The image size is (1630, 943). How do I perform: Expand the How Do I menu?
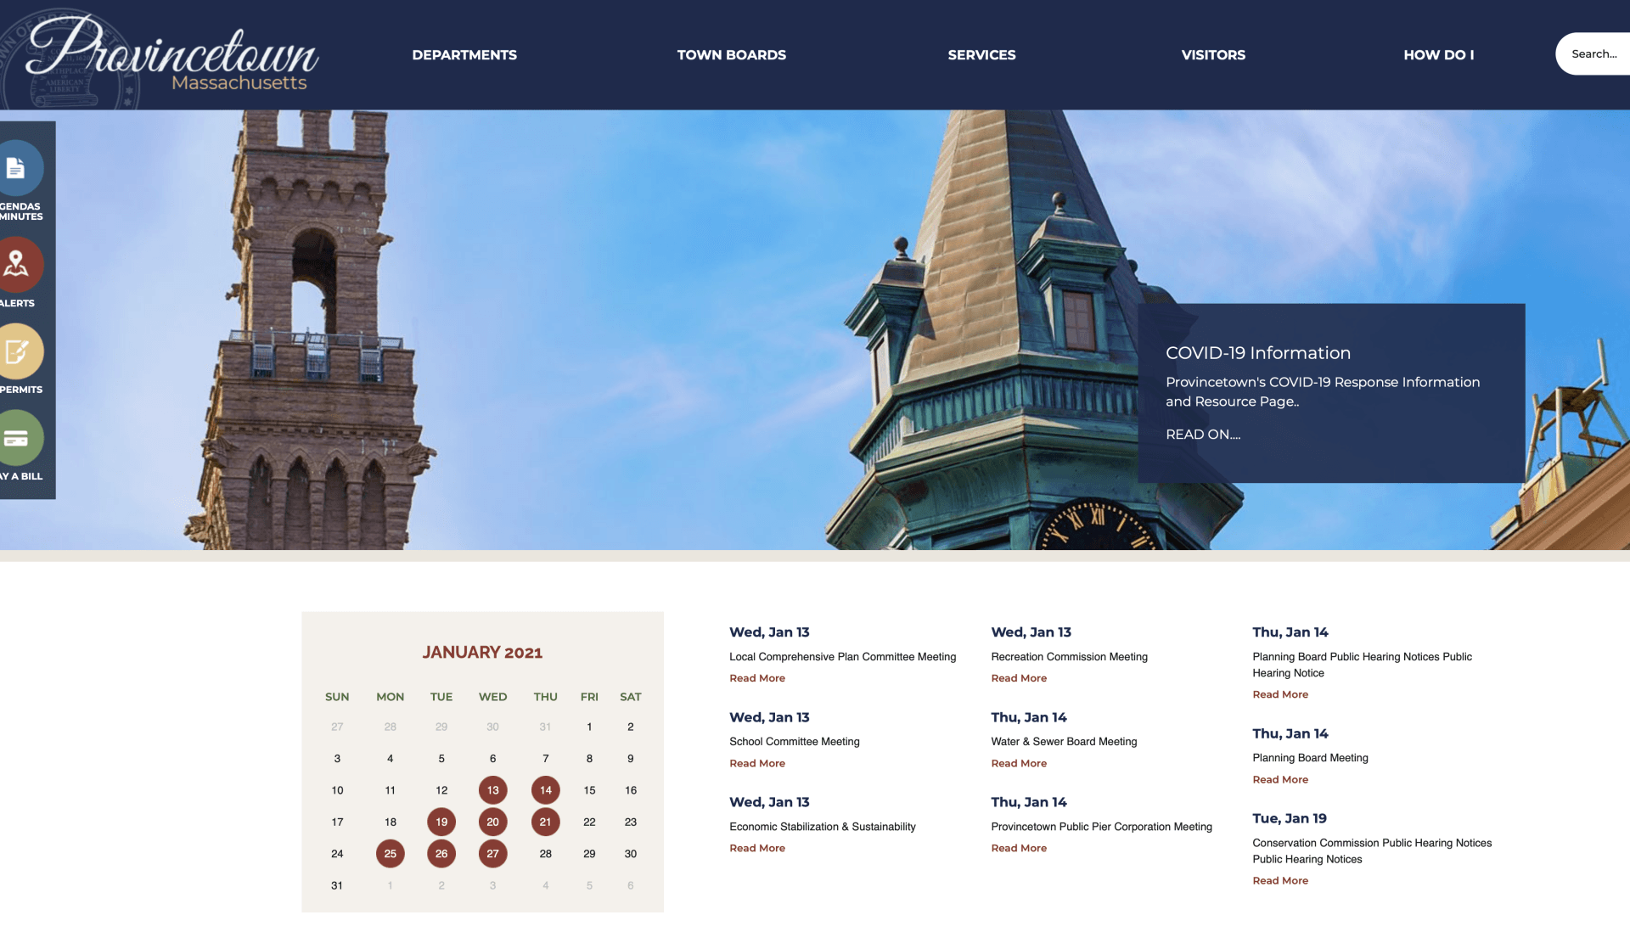(1438, 55)
